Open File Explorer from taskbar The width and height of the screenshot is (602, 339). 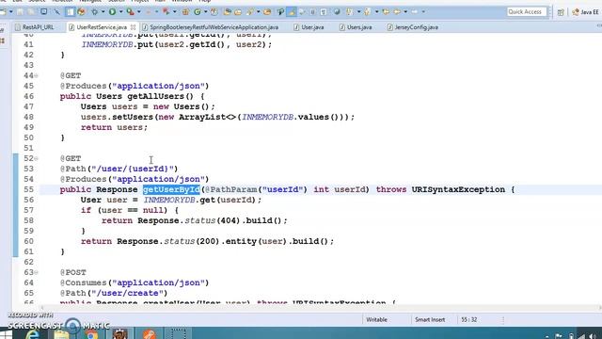(x=61, y=334)
